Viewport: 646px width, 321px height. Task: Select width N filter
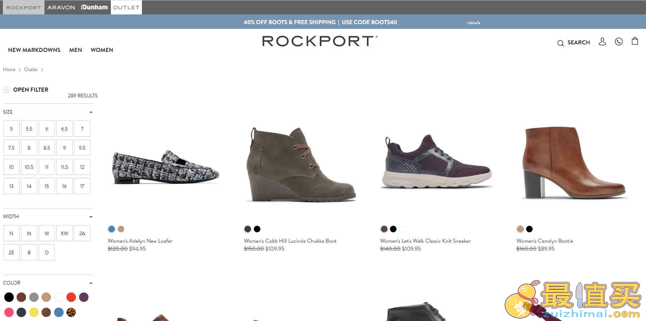pyautogui.click(x=11, y=233)
